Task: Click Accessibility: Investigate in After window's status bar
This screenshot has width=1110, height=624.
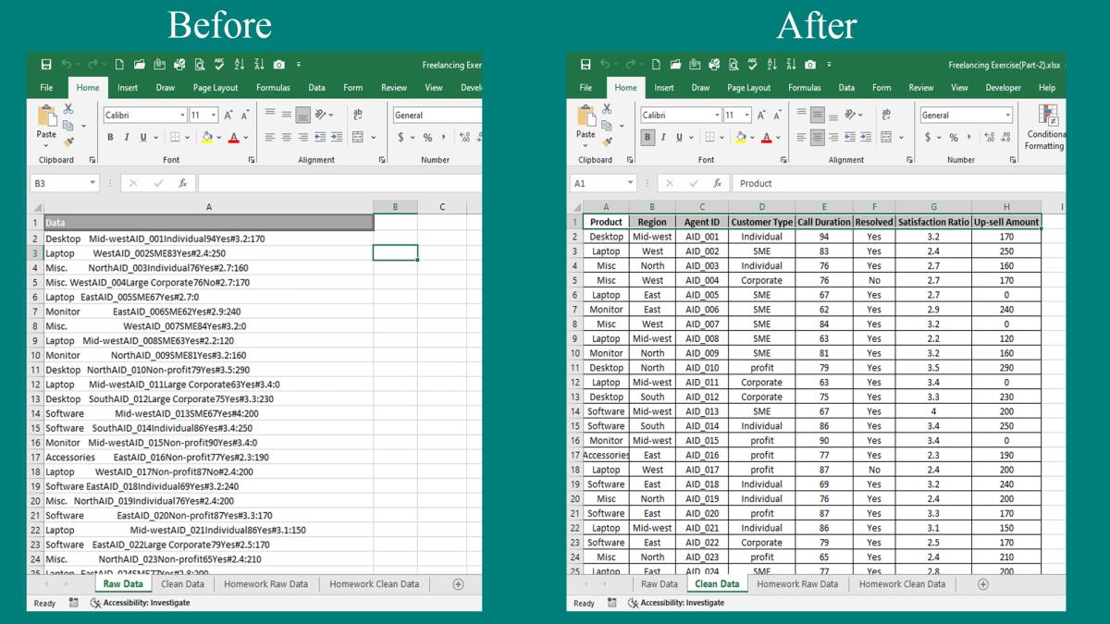Action: (x=675, y=603)
